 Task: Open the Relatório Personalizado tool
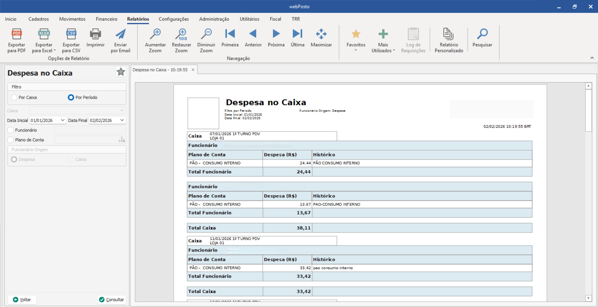pos(449,34)
